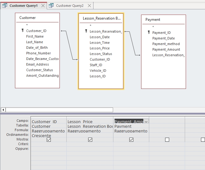Select Lesson_Time field
Image resolution: width=205 pixels, height=170 pixels.
[100, 43]
